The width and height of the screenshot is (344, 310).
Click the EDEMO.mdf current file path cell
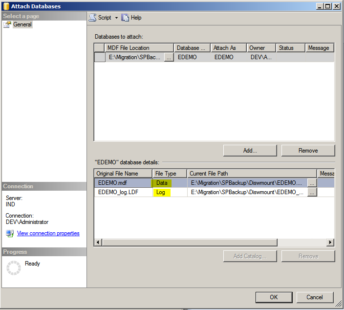coord(247,183)
